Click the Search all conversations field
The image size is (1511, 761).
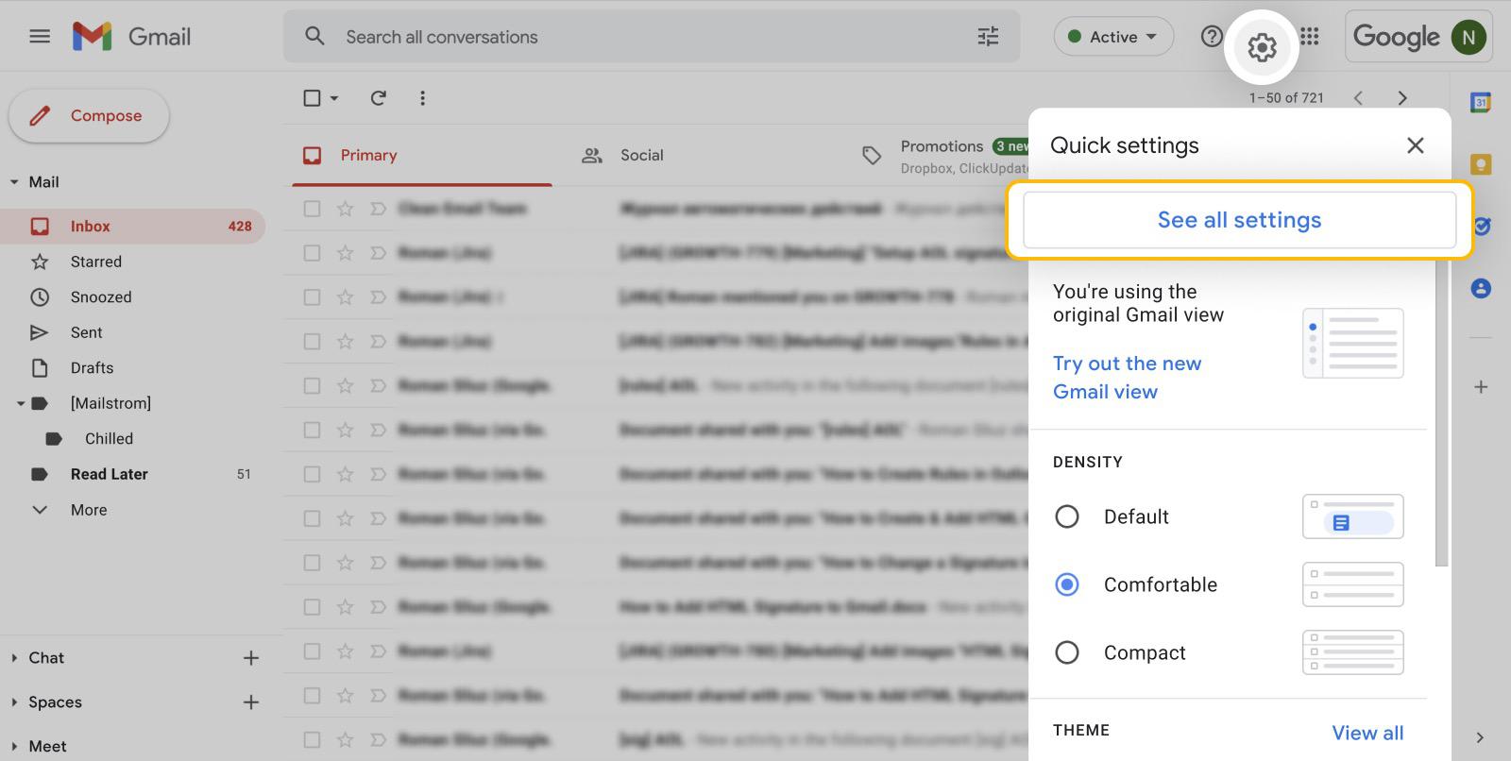642,37
